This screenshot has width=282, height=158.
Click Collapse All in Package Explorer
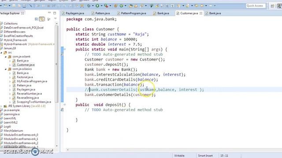click(x=36, y=19)
